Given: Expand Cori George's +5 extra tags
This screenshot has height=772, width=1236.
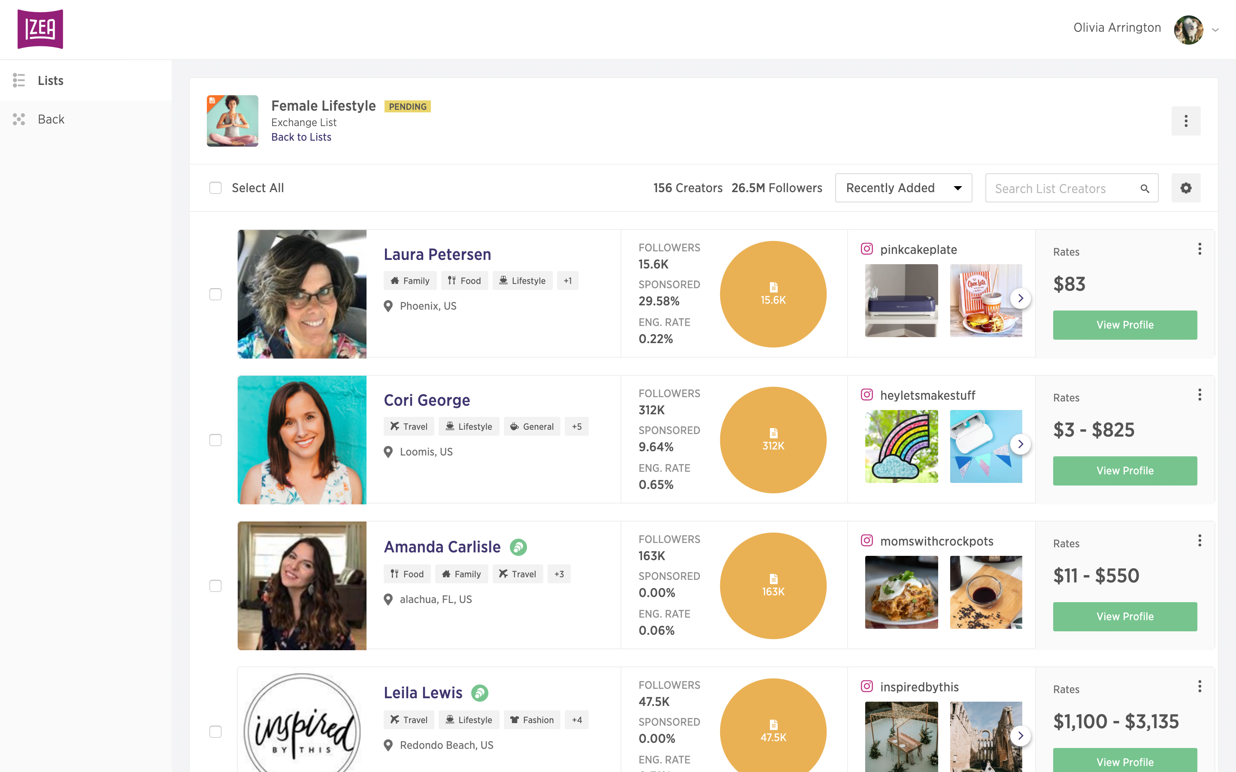Looking at the screenshot, I should [x=576, y=426].
